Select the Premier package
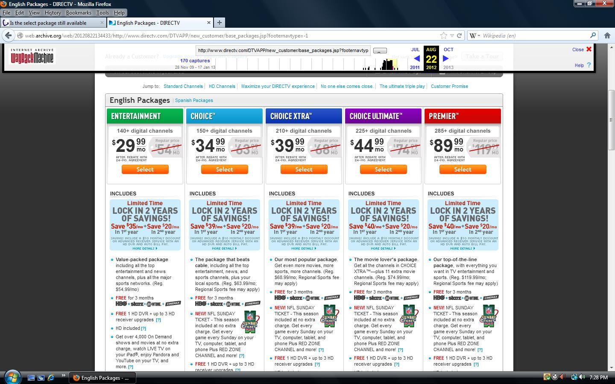615x384 pixels. tap(463, 169)
